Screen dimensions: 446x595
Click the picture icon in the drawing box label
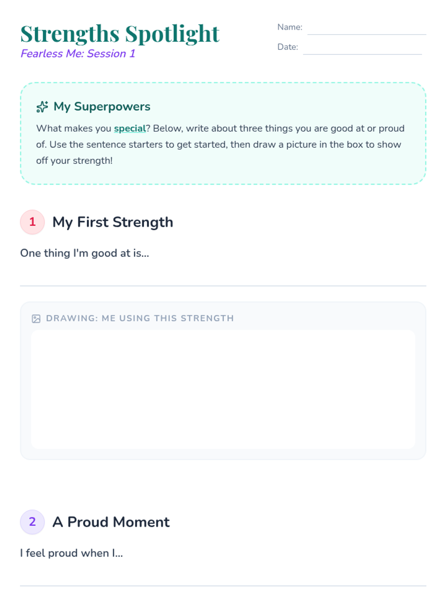[x=36, y=319]
